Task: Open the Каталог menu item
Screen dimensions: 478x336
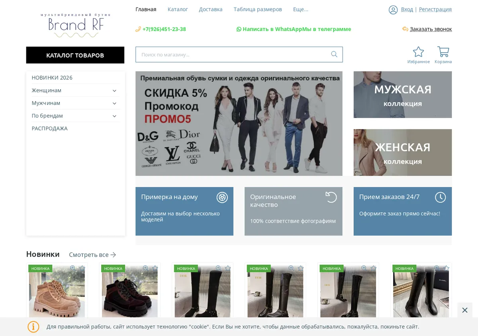Action: click(x=178, y=9)
